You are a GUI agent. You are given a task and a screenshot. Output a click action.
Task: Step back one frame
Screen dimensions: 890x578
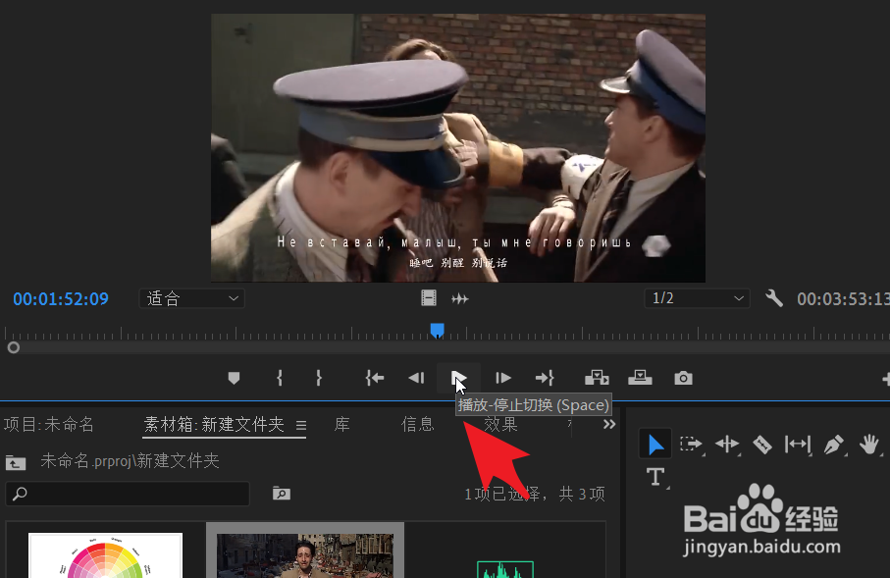pos(416,378)
